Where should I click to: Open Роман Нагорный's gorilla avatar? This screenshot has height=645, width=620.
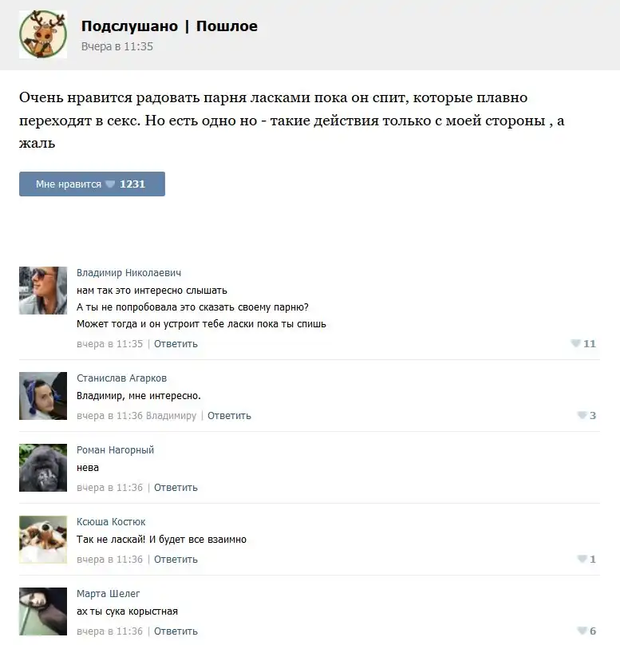click(x=43, y=468)
